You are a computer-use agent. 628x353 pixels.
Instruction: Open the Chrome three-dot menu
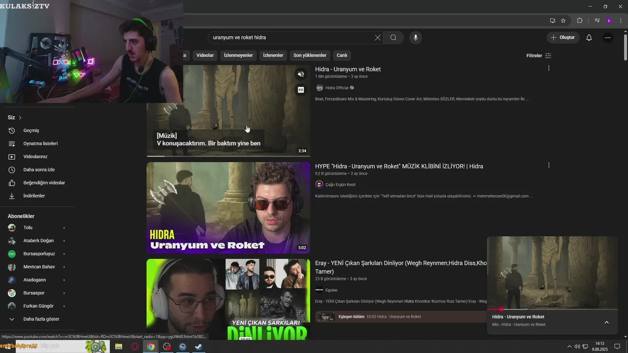(621, 21)
